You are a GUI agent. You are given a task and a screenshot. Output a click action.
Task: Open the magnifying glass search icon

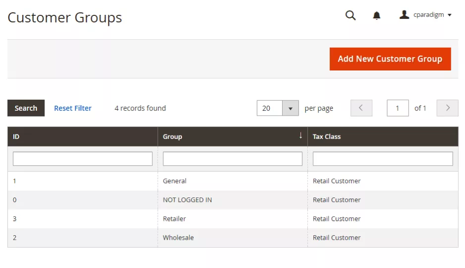click(x=350, y=15)
